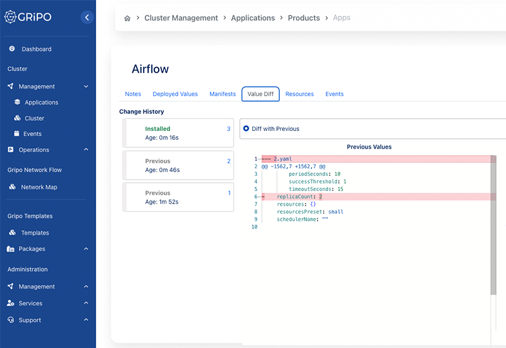Click the replicaCount diff line
The image size is (506, 348).
376,197
